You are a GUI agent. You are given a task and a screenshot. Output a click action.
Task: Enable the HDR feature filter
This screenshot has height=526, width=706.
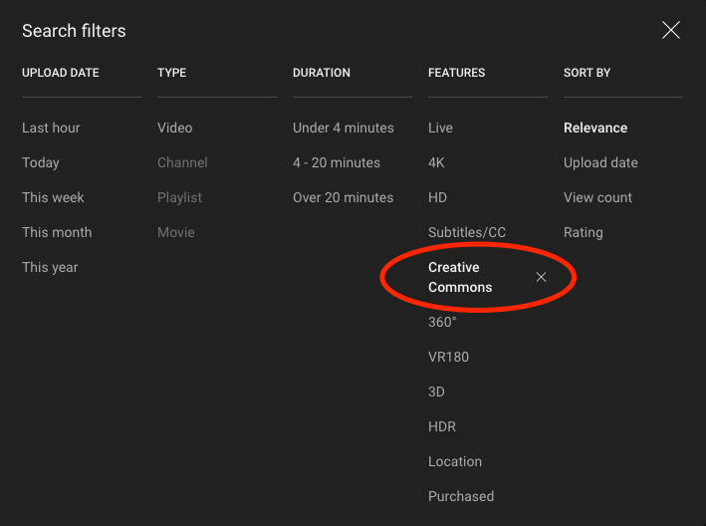[x=442, y=426]
